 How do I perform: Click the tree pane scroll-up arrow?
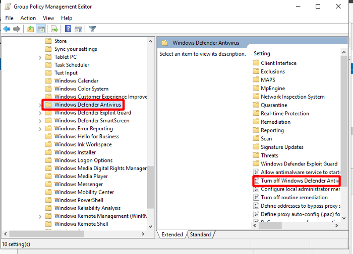click(x=150, y=41)
